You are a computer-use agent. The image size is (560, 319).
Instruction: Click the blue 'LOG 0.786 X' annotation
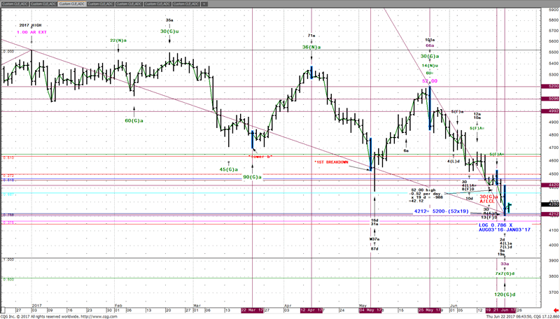[x=495, y=225]
